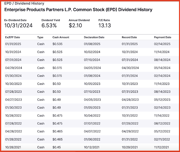Click the Record Date column header
The image size is (180, 152).
pyautogui.click(x=129, y=37)
